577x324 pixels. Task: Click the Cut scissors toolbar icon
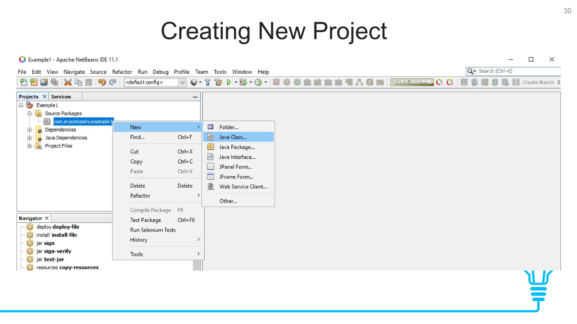click(68, 82)
